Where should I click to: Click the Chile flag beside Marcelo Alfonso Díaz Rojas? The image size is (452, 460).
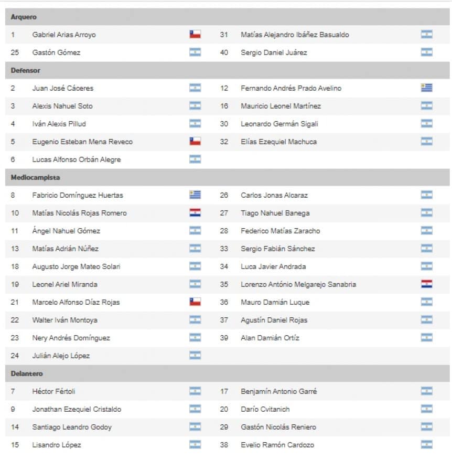coord(195,302)
